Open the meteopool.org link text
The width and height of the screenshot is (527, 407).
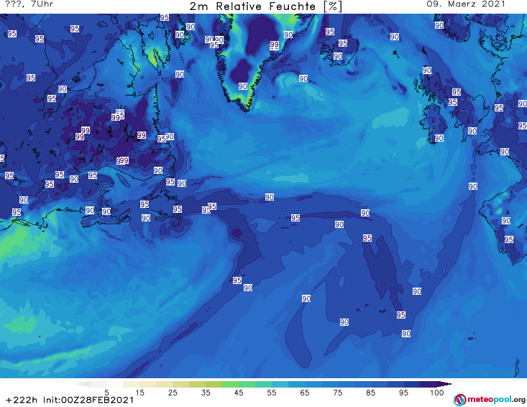(x=496, y=399)
